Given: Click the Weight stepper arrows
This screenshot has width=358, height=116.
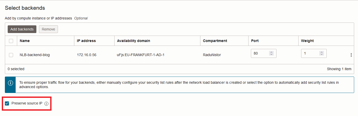Looking at the screenshot, I should coord(322,53).
